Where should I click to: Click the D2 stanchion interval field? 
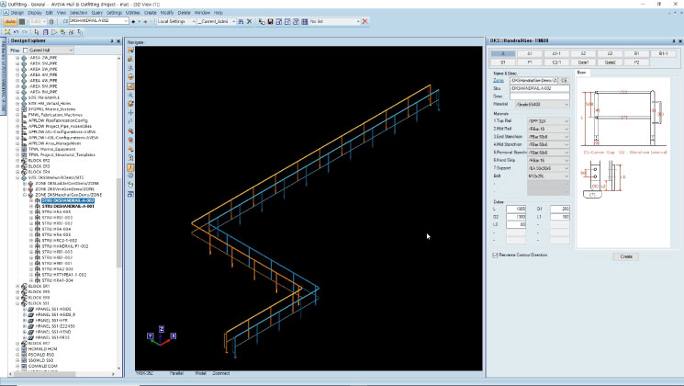pos(516,217)
